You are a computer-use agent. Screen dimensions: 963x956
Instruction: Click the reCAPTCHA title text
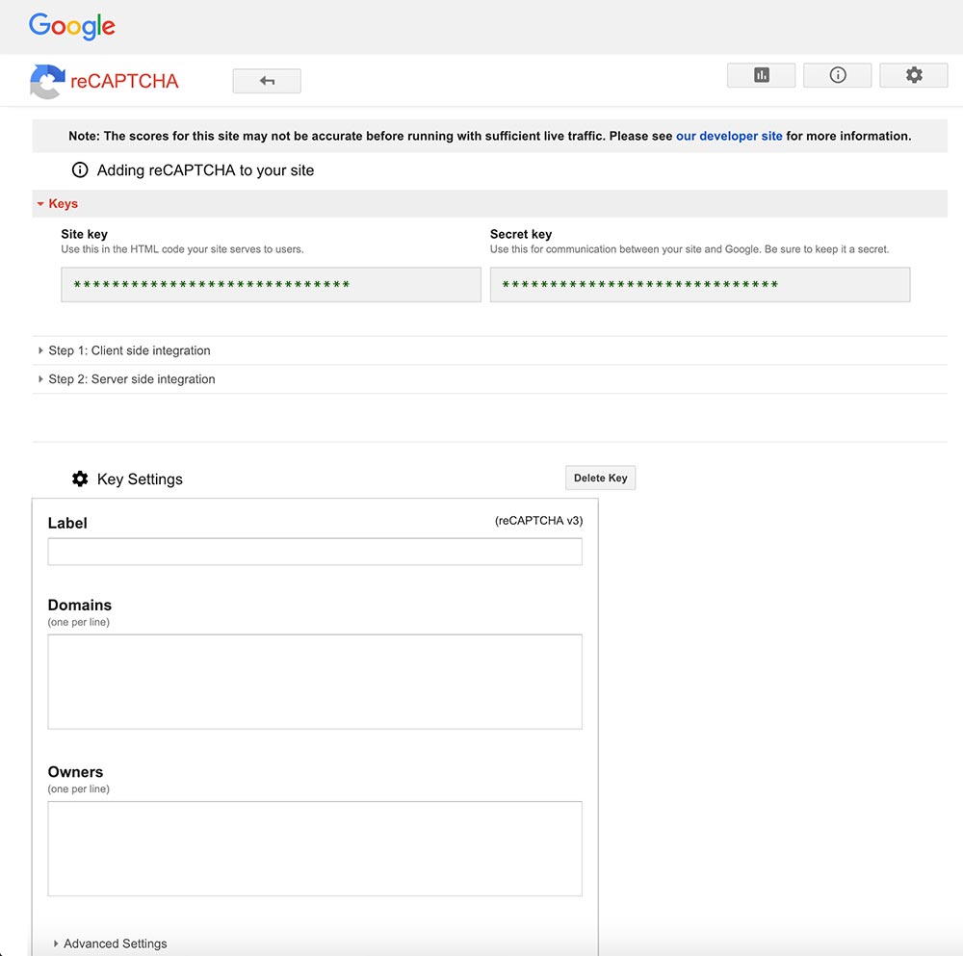124,81
